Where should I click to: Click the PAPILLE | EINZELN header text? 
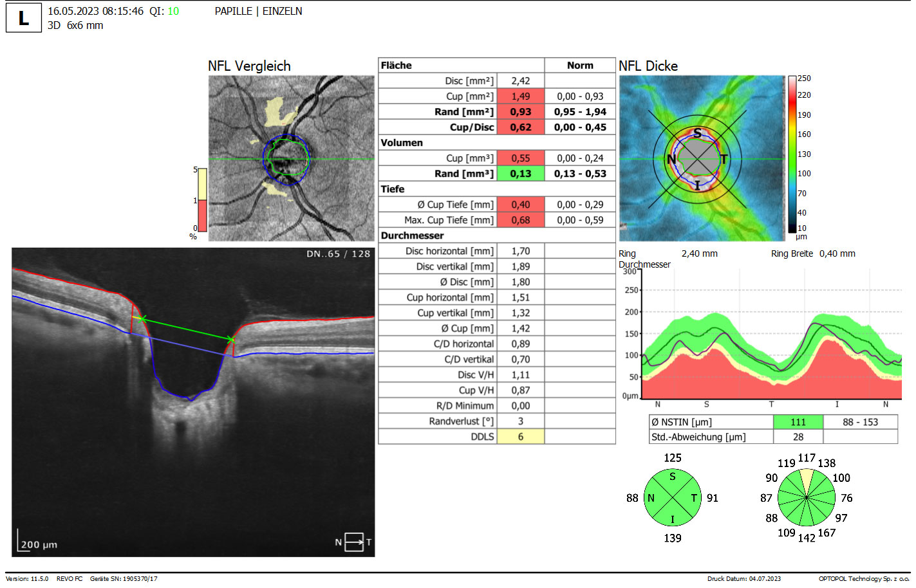[258, 11]
